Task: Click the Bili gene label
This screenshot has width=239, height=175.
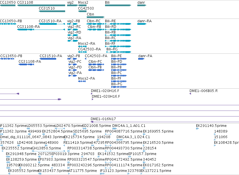Action: 107,3
